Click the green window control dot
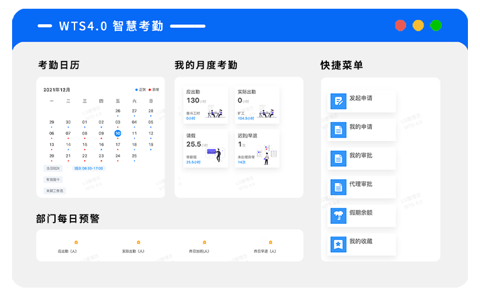 [x=436, y=25]
